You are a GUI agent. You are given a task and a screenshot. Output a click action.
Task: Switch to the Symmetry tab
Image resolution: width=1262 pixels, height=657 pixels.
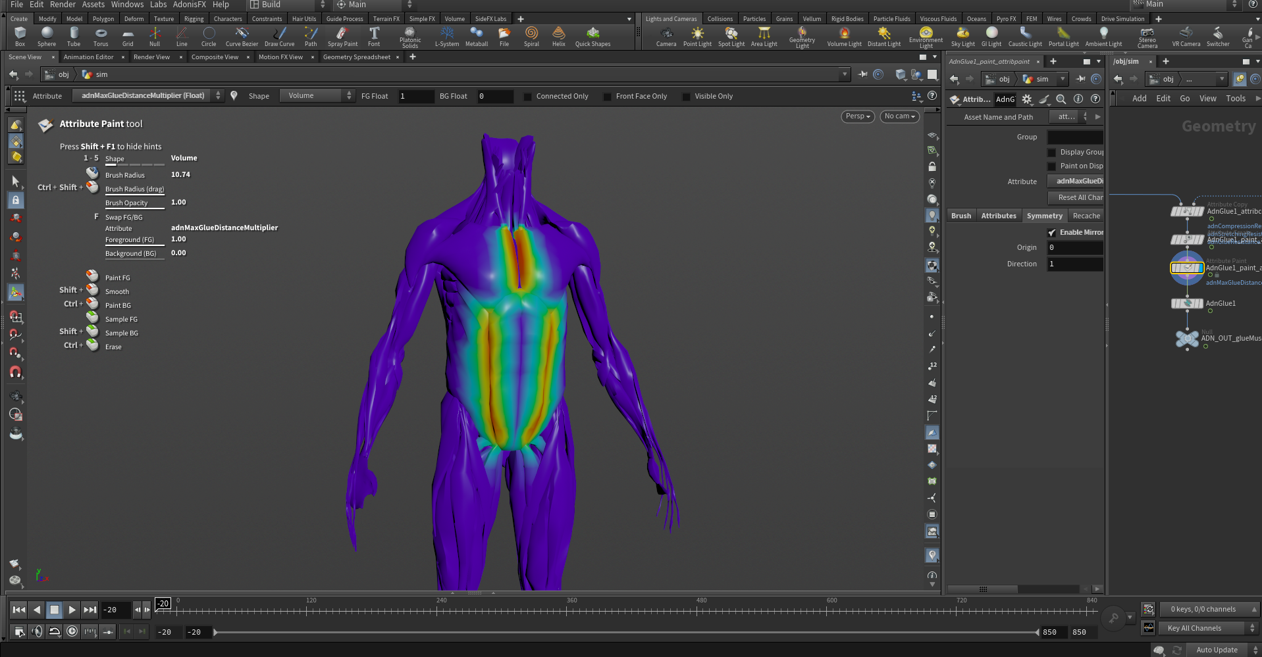1044,216
